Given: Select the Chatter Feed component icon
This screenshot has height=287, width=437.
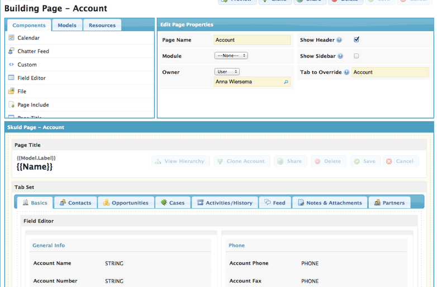Looking at the screenshot, I should tap(11, 51).
